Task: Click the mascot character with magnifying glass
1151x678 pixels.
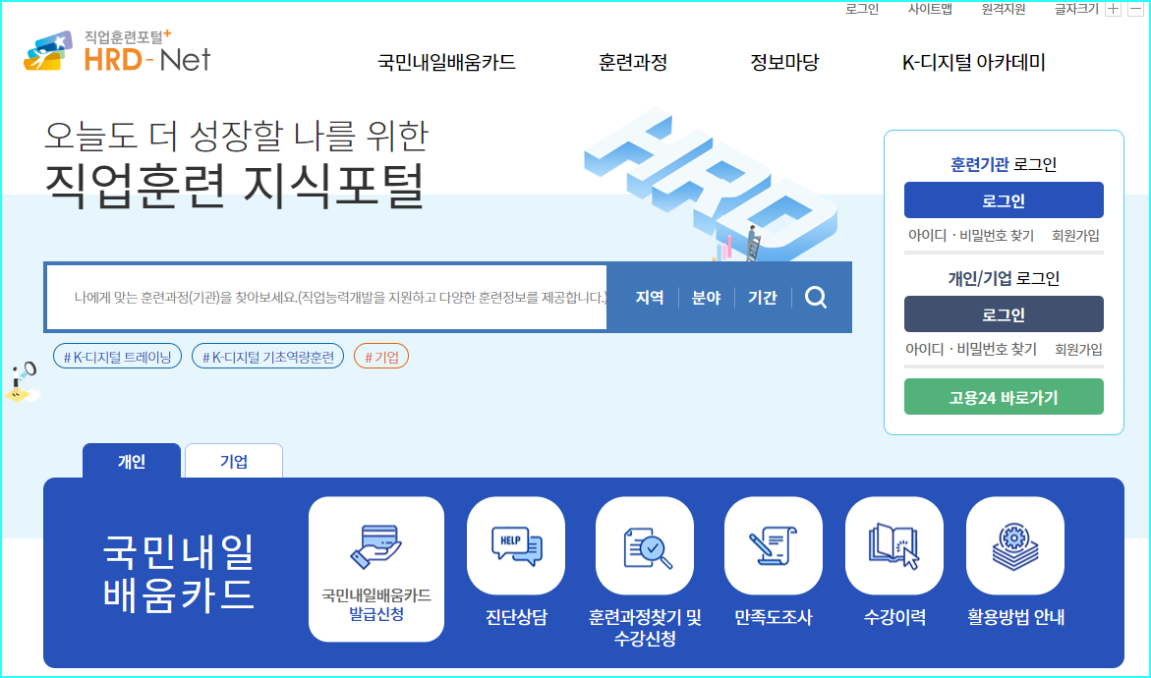Action: tap(22, 381)
